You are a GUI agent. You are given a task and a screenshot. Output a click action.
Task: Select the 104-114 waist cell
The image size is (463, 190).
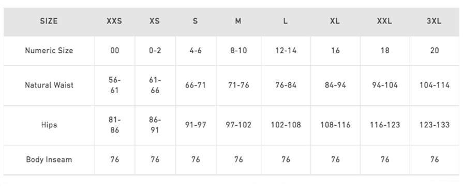point(435,85)
